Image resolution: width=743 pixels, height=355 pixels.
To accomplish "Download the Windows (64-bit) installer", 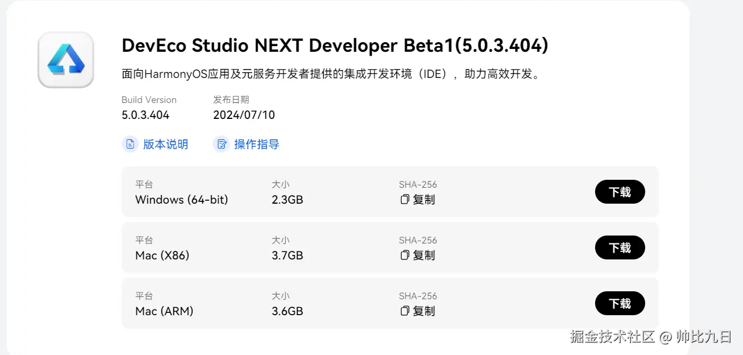I will click(620, 192).
